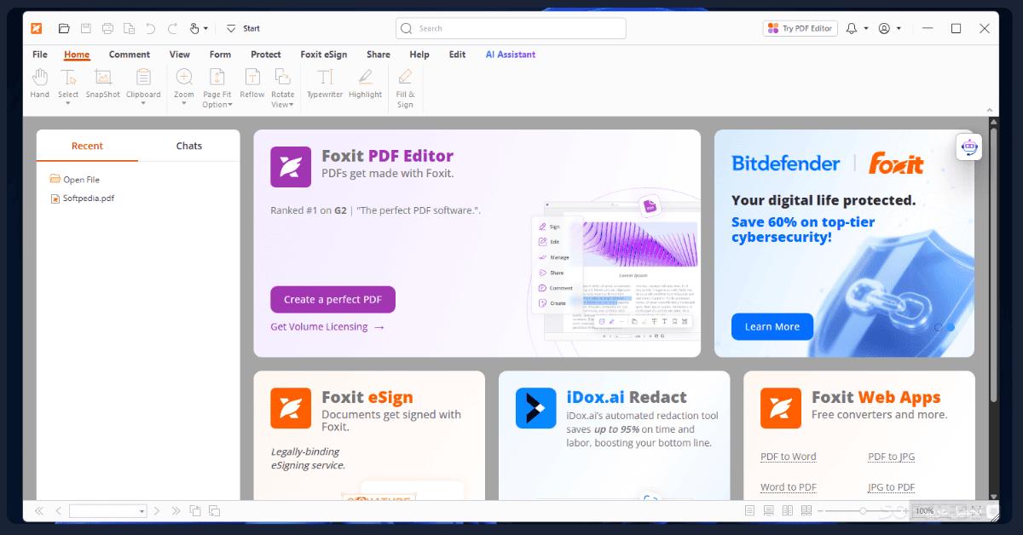The width and height of the screenshot is (1023, 535).
Task: Select the Recent panel tab
Action: (87, 146)
